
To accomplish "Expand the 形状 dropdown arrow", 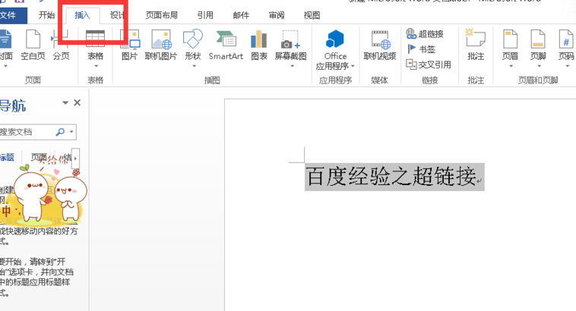I will [x=194, y=67].
